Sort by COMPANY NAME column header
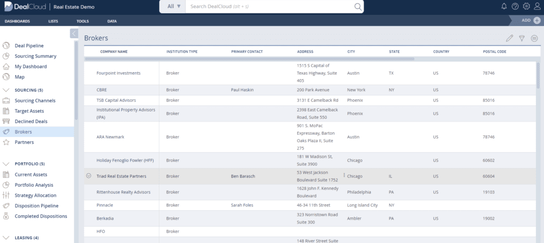The height and width of the screenshot is (243, 544). point(114,51)
